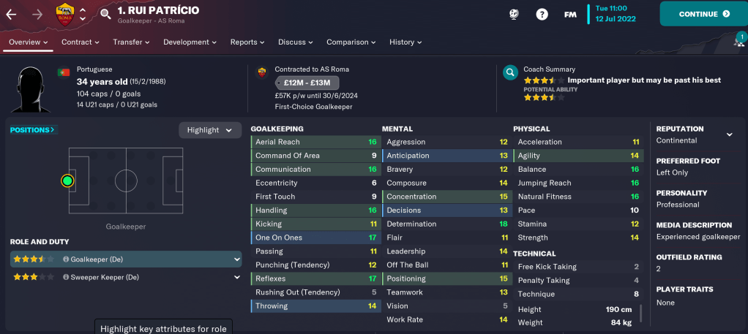Open Coach Summary magnifier icon
Image resolution: width=748 pixels, height=334 pixels.
(510, 72)
